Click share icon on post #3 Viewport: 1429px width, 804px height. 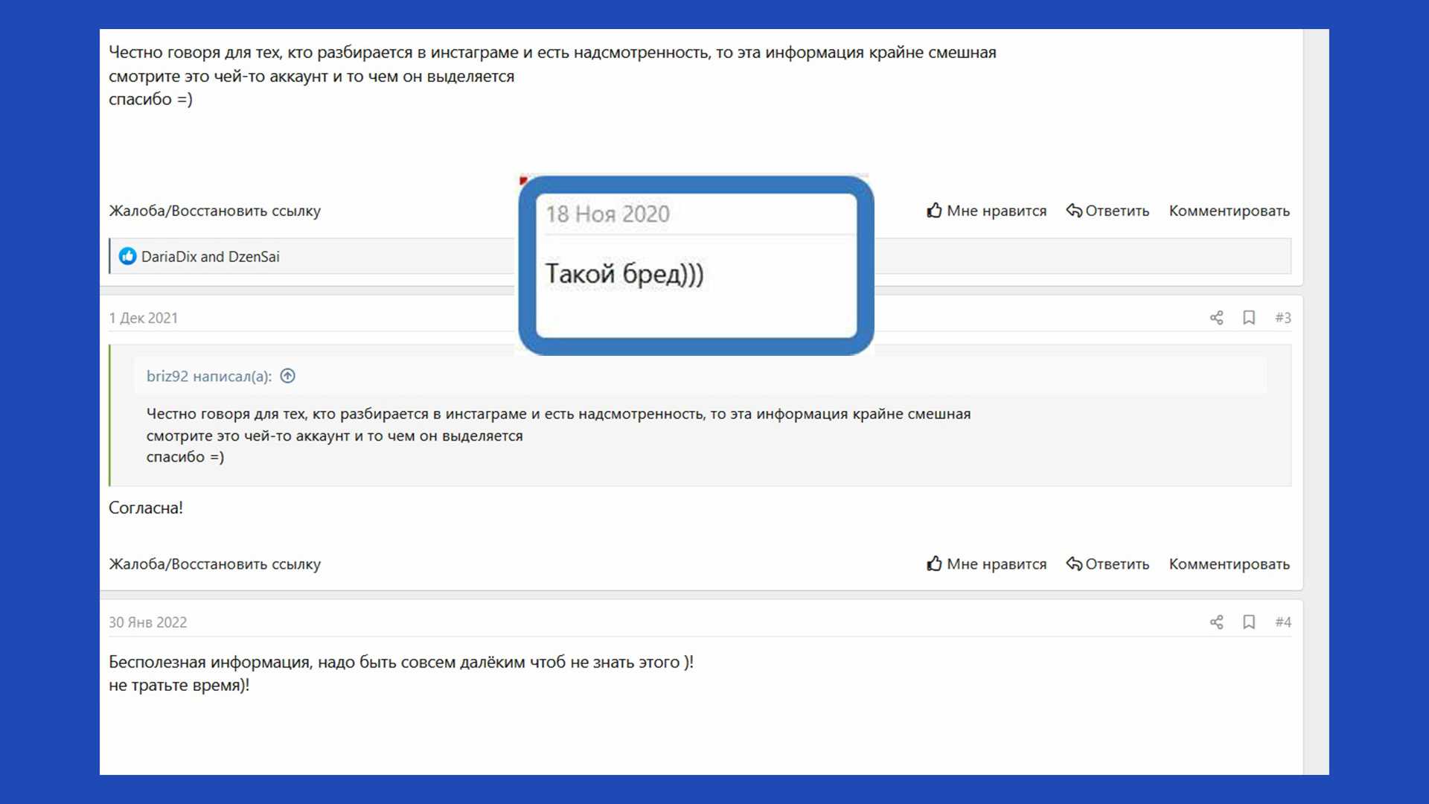[x=1216, y=318]
